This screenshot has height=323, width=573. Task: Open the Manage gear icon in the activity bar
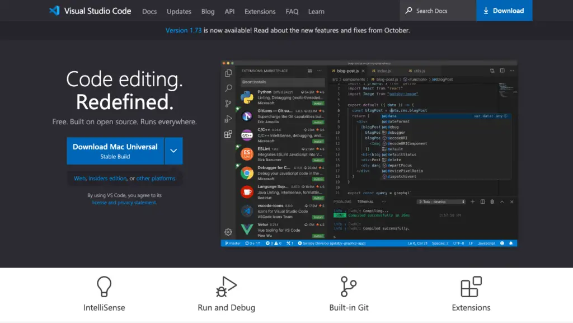tap(228, 232)
